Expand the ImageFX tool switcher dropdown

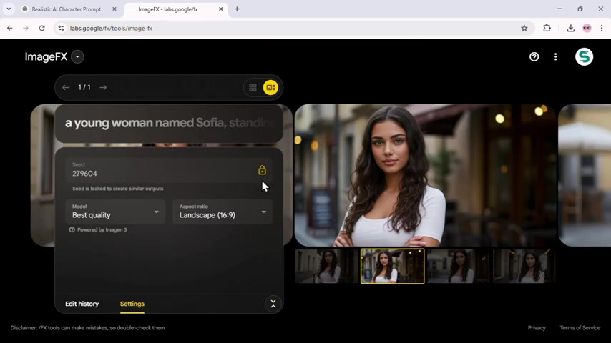[x=77, y=57]
